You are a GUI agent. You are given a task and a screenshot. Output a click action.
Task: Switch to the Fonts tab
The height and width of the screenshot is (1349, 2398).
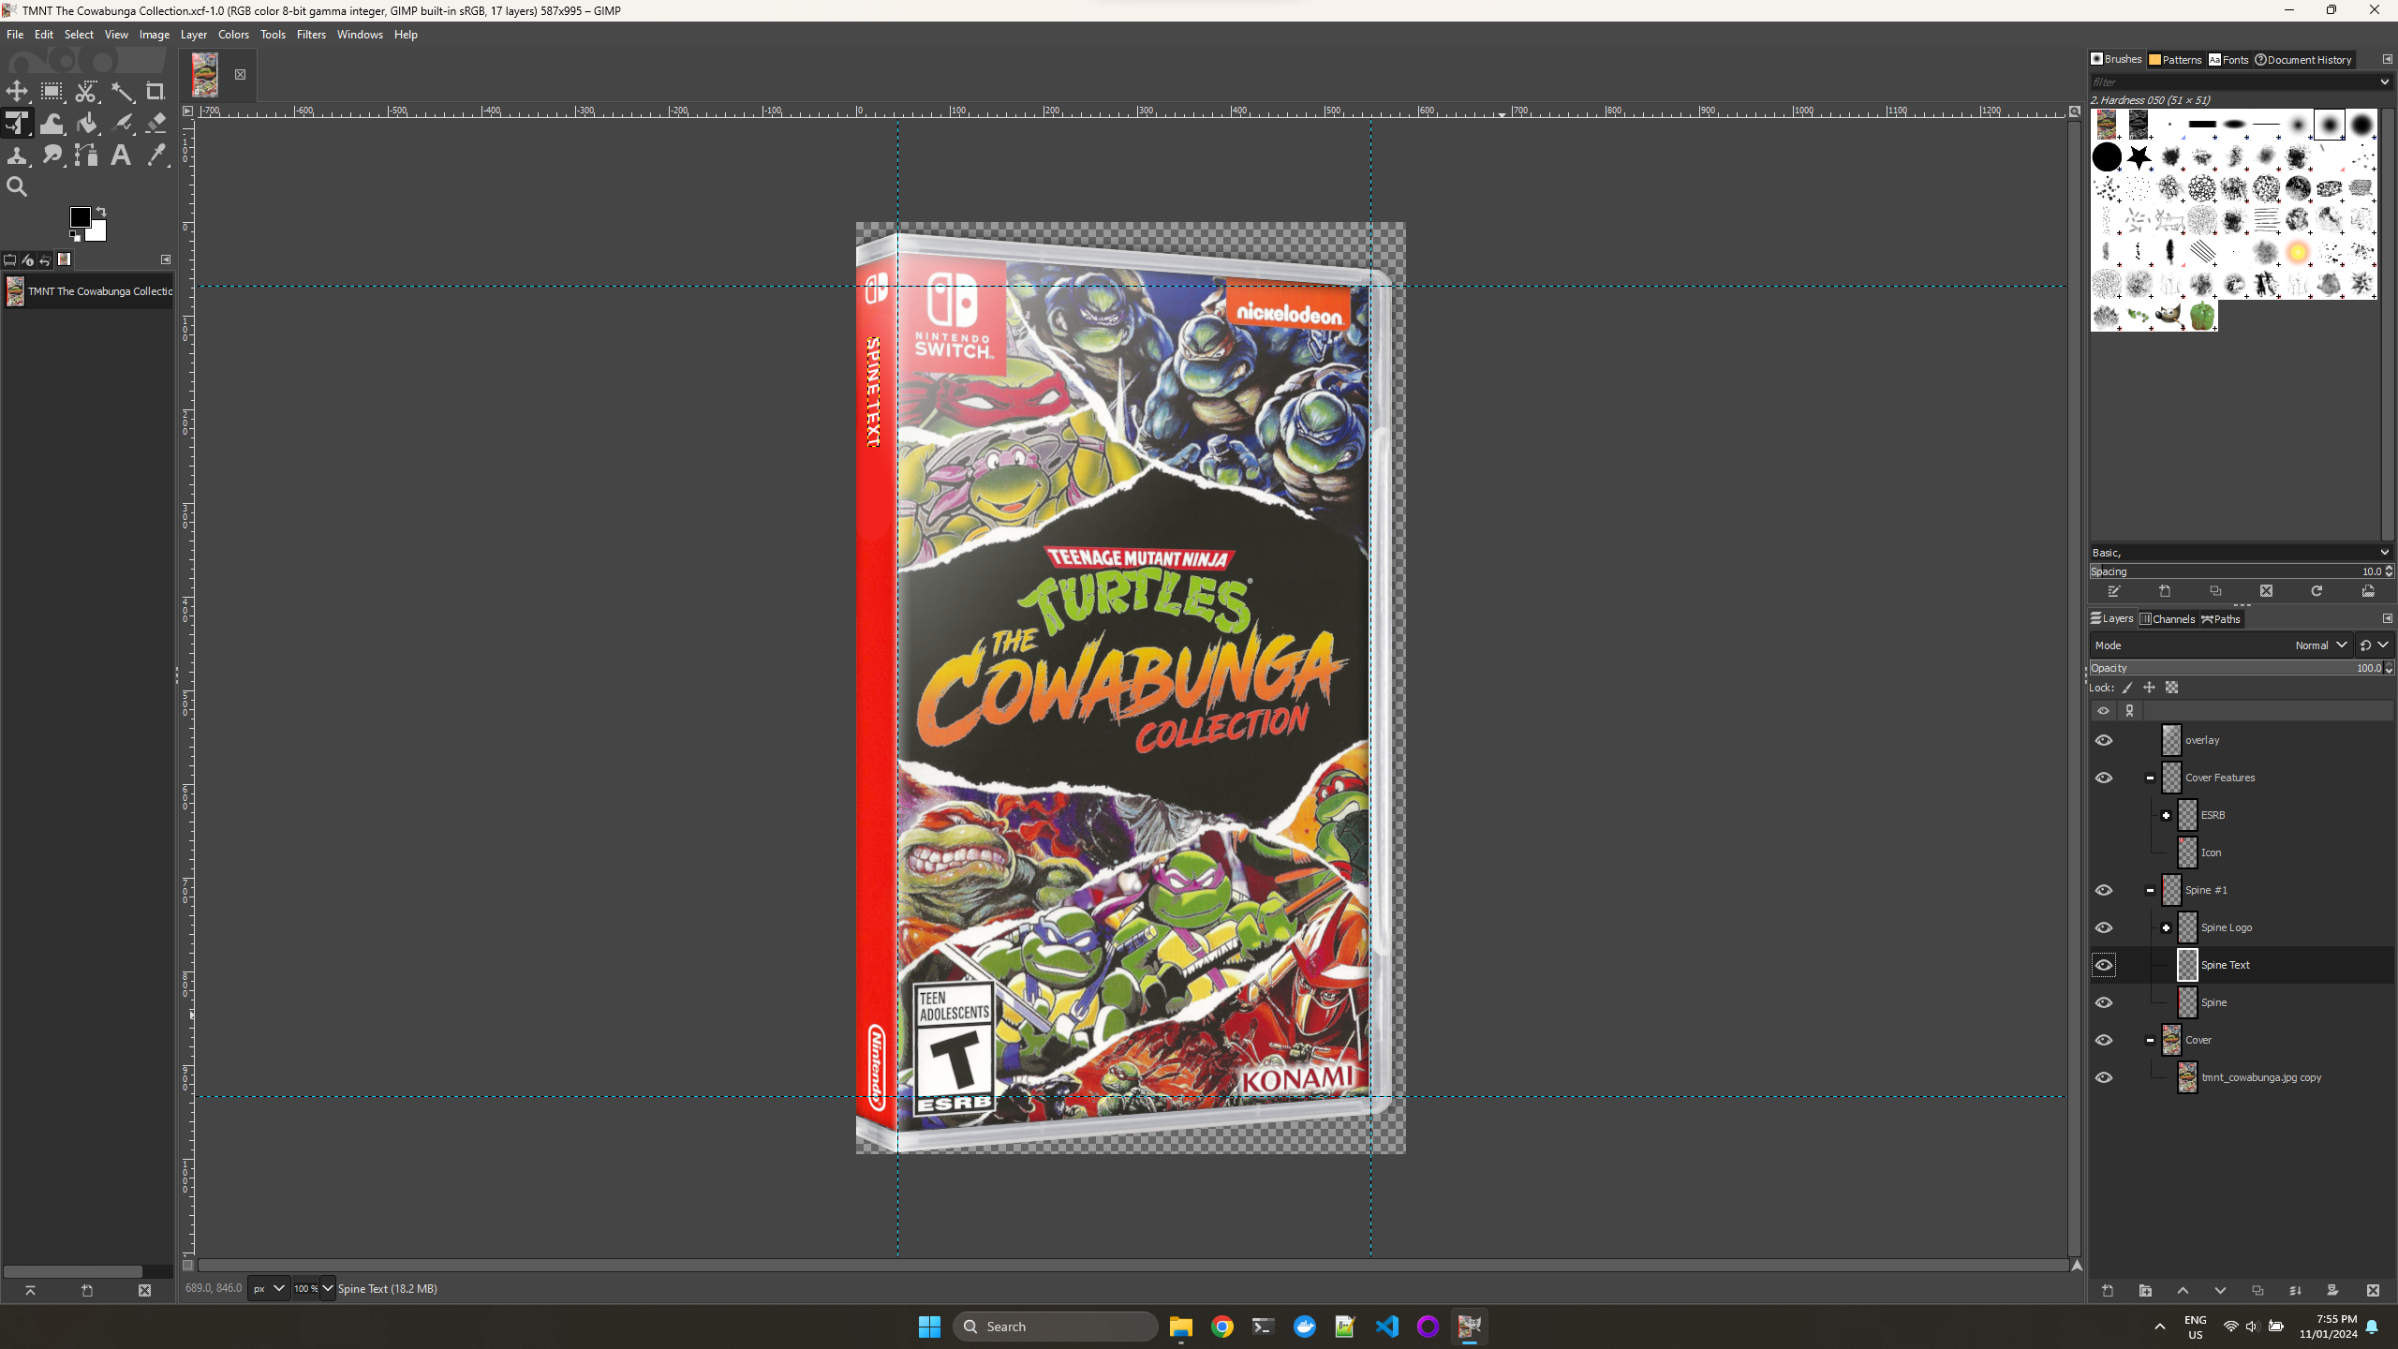(x=2228, y=60)
